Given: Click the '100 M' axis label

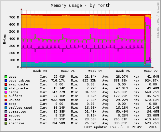Looking at the screenshot, I should [14, 60].
